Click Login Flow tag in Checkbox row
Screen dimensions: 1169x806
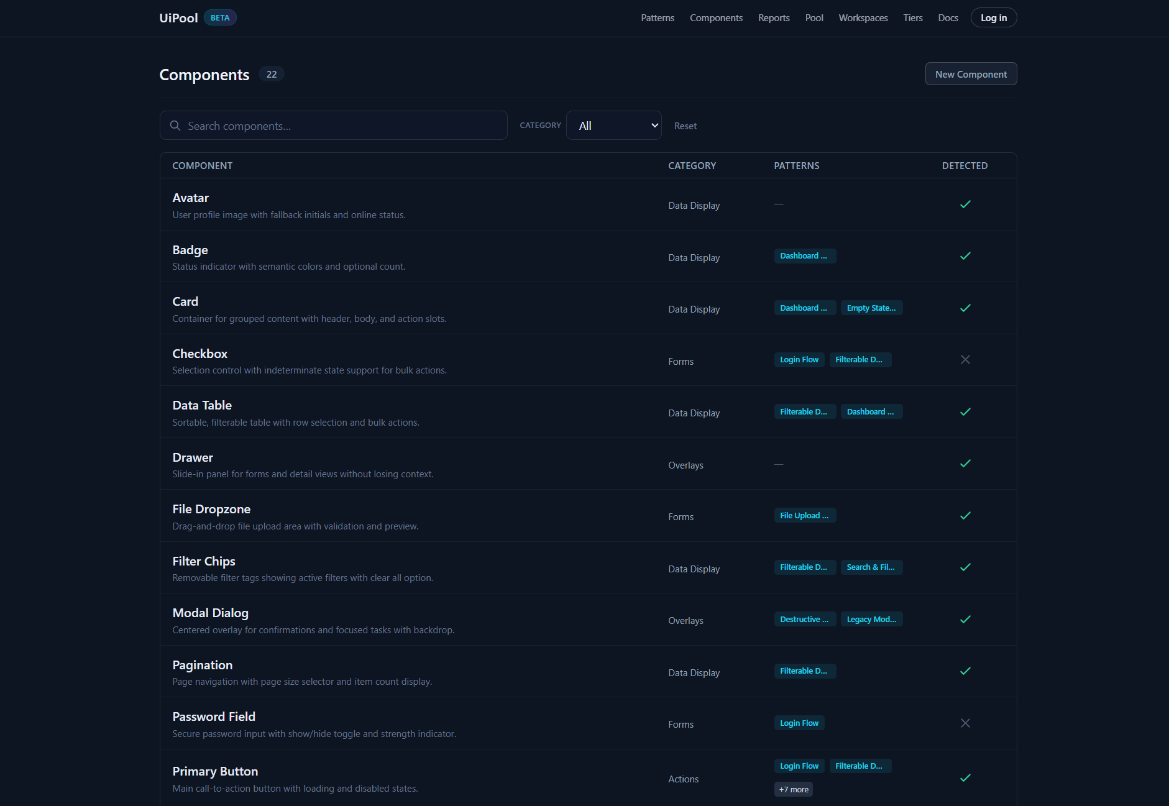(799, 360)
